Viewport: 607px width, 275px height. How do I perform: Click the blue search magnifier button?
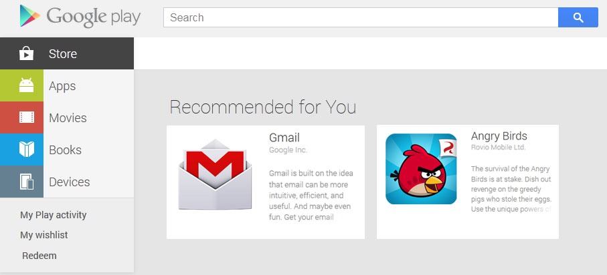point(578,17)
